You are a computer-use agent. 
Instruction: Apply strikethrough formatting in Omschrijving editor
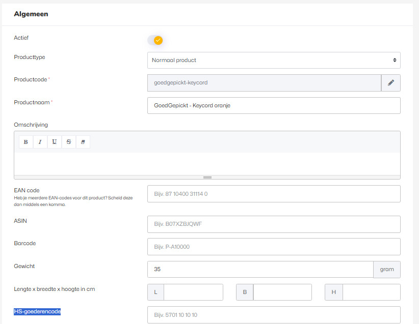point(69,142)
